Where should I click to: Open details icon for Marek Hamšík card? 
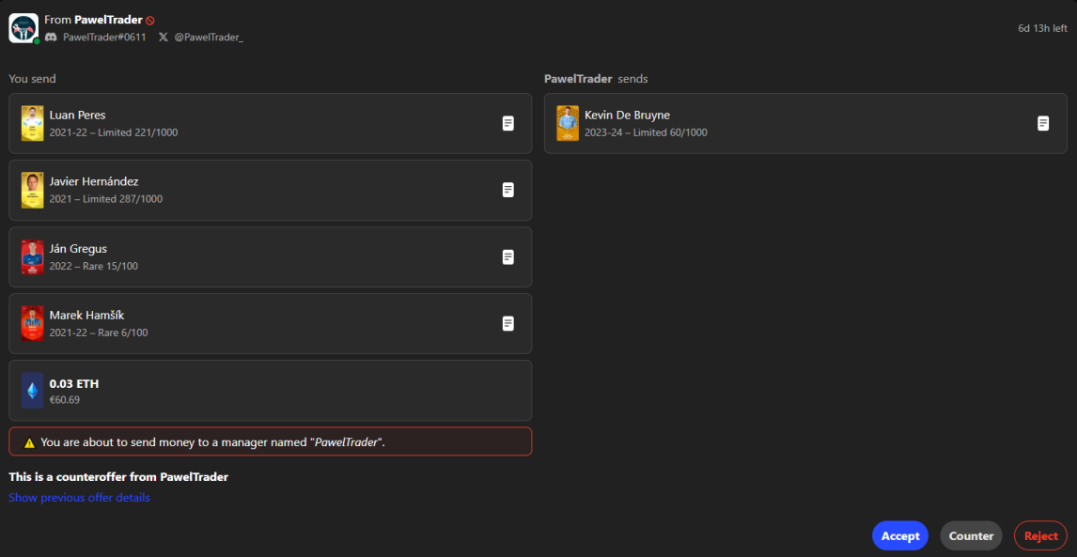[x=508, y=323]
